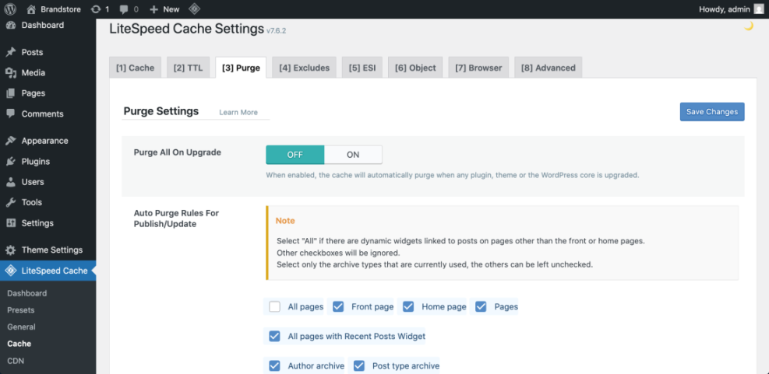Open the CDN submenu item
This screenshot has width=769, height=374.
click(16, 361)
